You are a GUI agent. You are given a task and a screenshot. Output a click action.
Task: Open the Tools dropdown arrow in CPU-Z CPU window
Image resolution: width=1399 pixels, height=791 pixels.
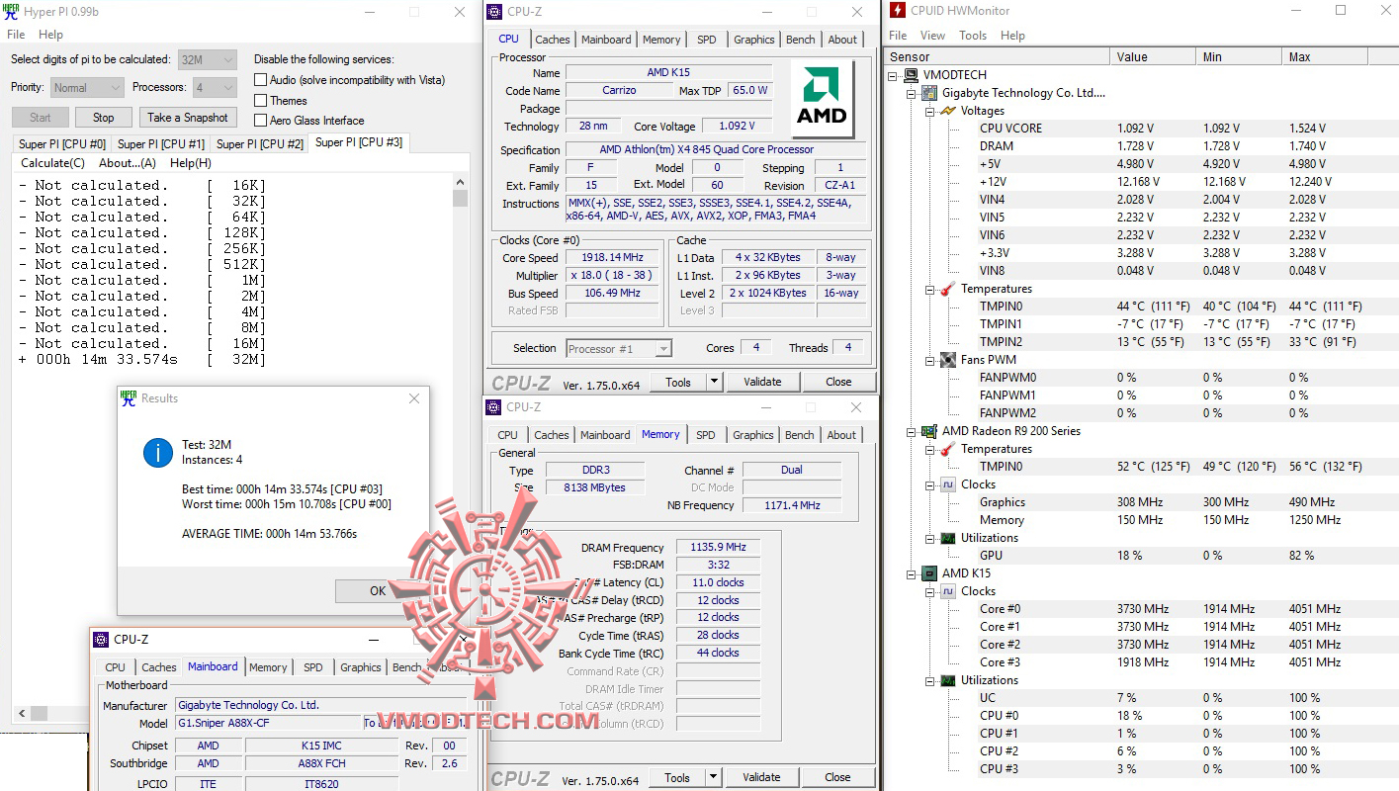tap(714, 382)
